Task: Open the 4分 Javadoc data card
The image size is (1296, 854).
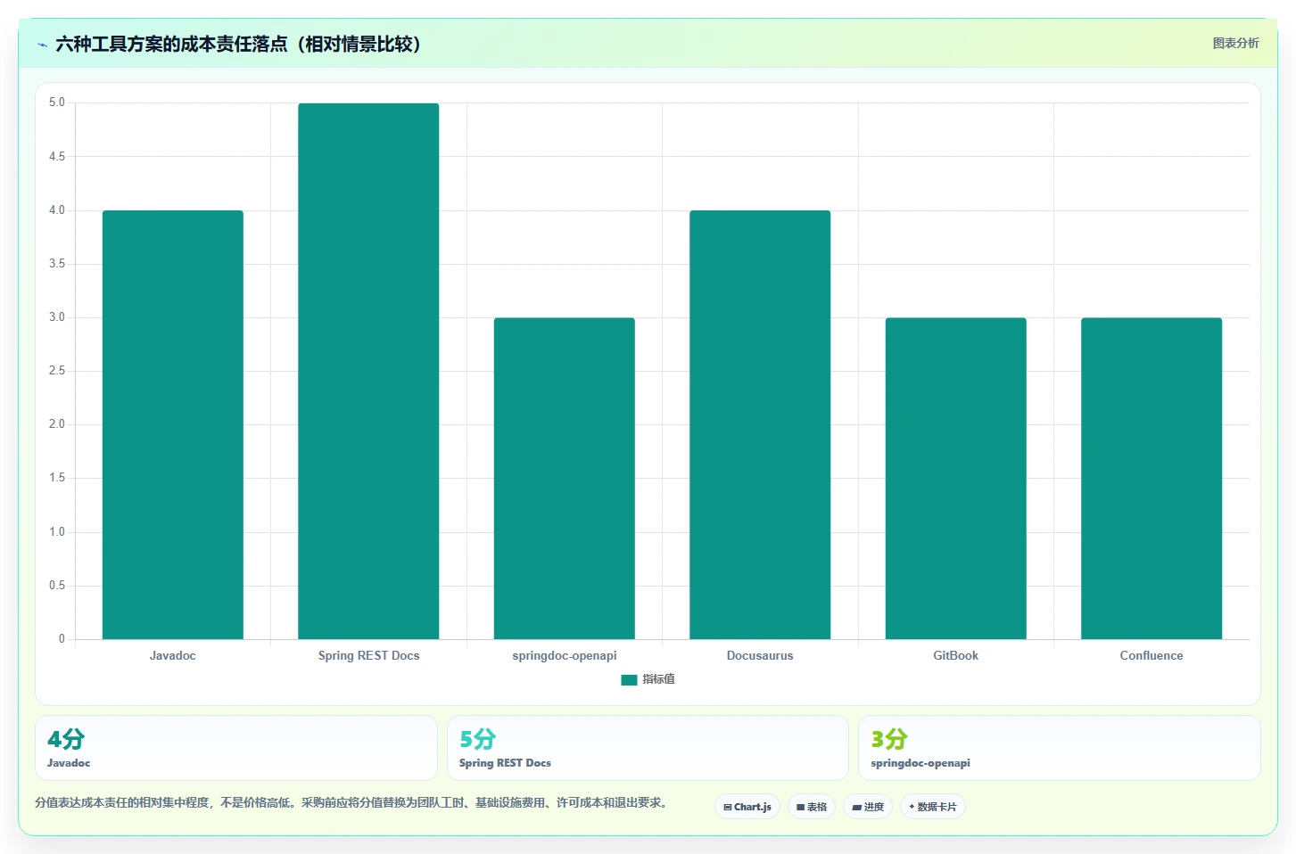Action: 236,748
